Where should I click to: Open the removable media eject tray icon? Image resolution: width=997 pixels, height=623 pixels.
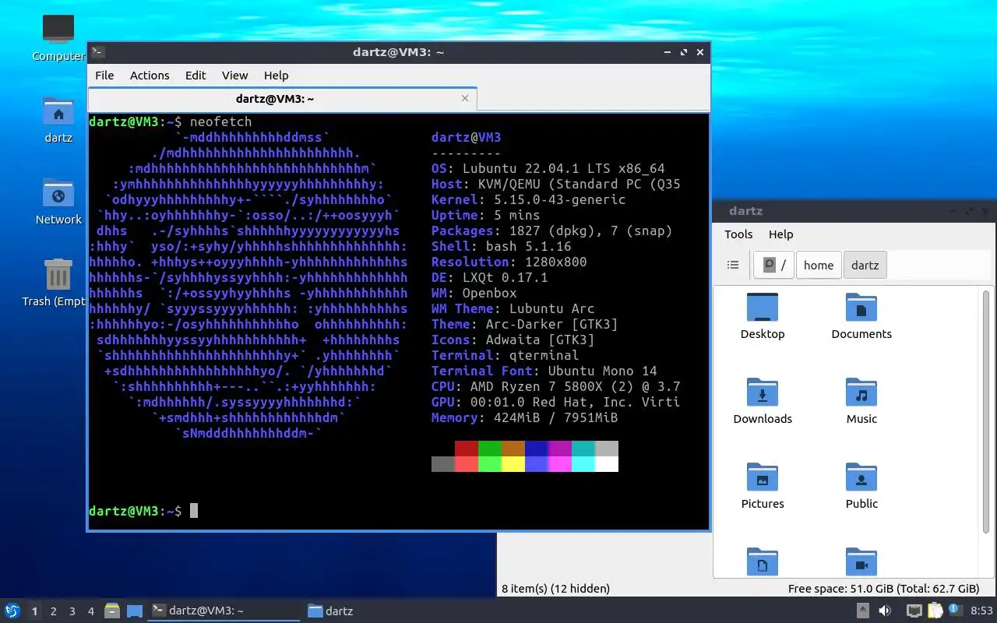pyautogui.click(x=863, y=611)
